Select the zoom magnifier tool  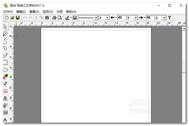point(5,34)
